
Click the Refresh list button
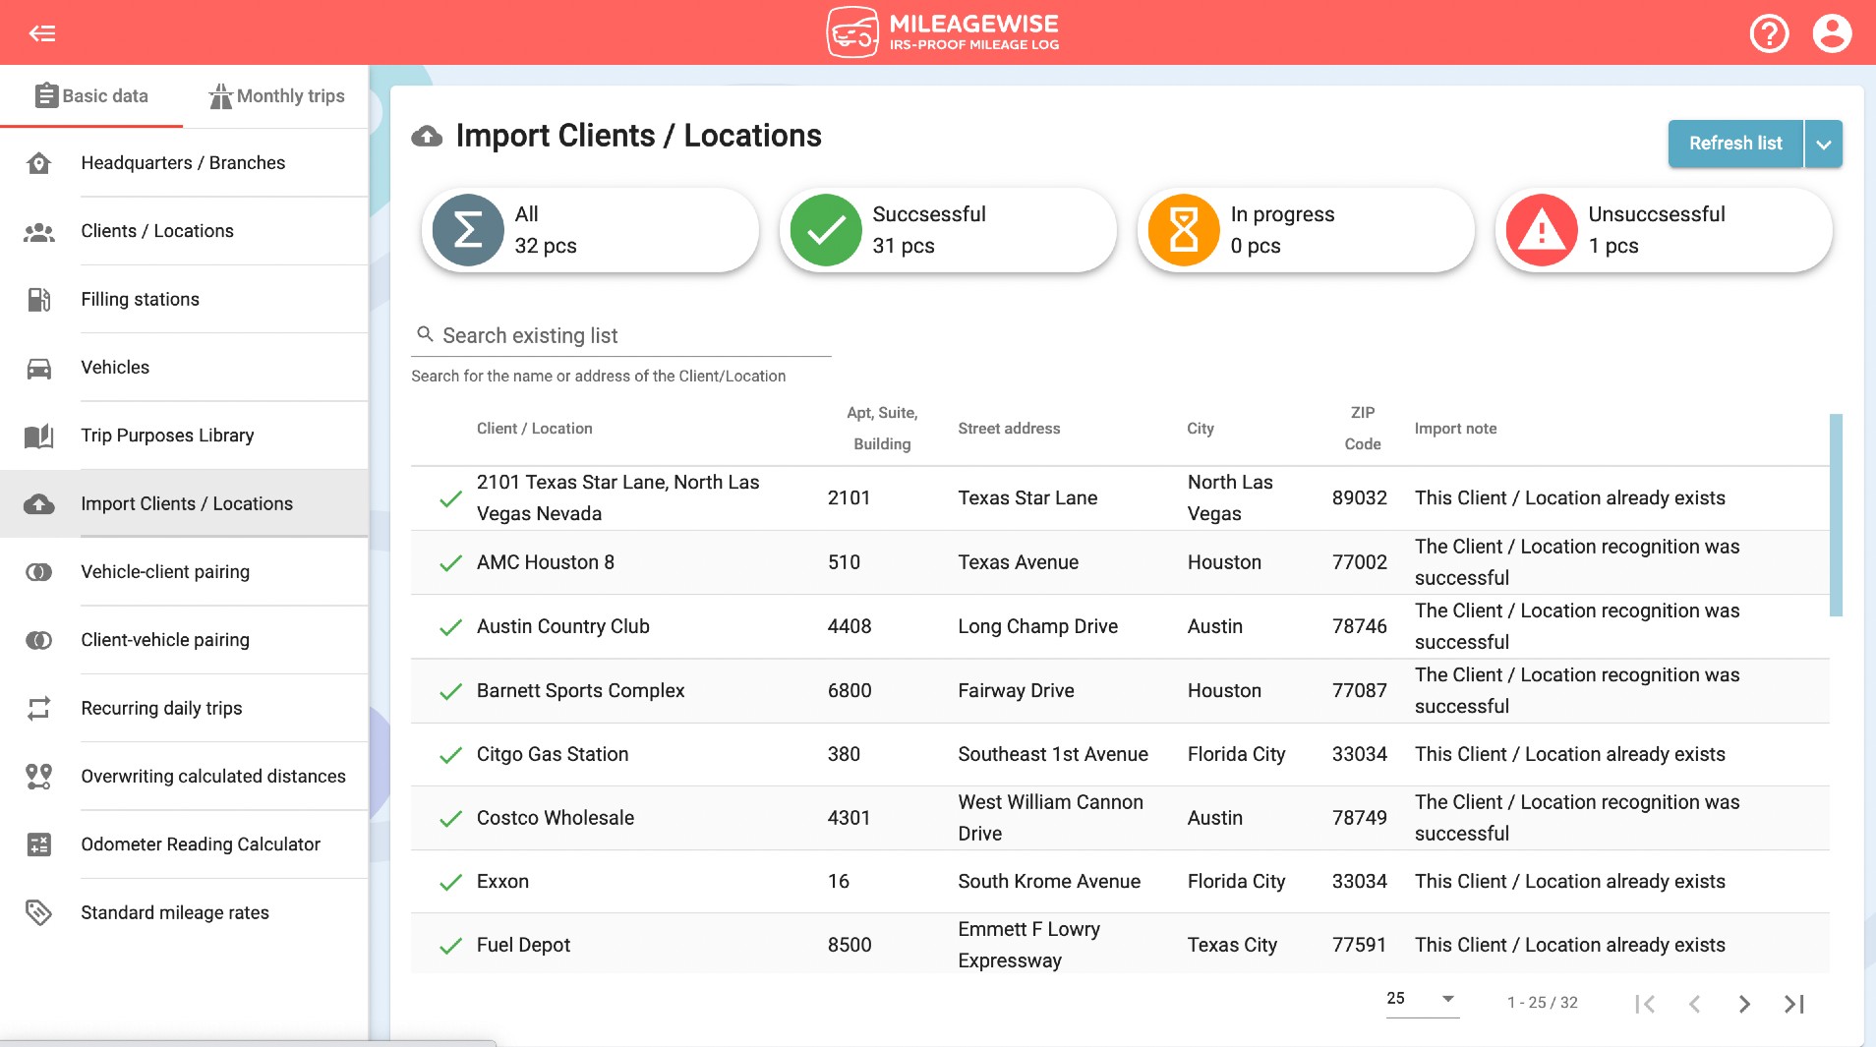click(x=1735, y=144)
